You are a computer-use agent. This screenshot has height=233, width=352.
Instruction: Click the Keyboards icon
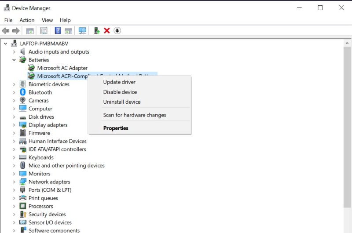[x=23, y=157]
